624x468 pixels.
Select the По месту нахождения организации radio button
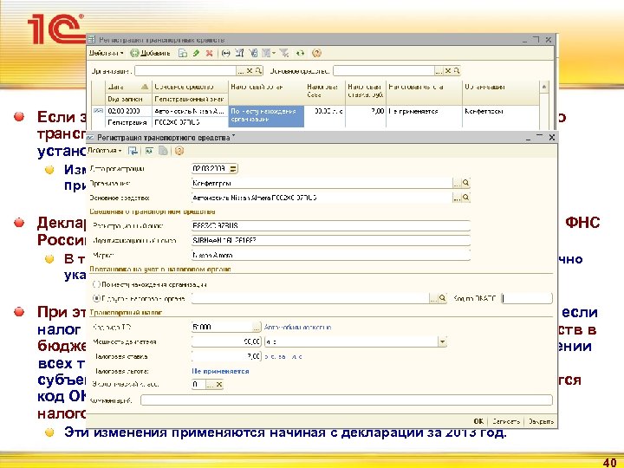[x=96, y=284]
